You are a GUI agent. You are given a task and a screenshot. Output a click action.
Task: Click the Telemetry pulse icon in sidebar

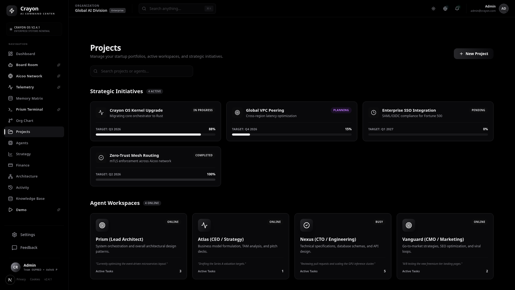[10, 87]
